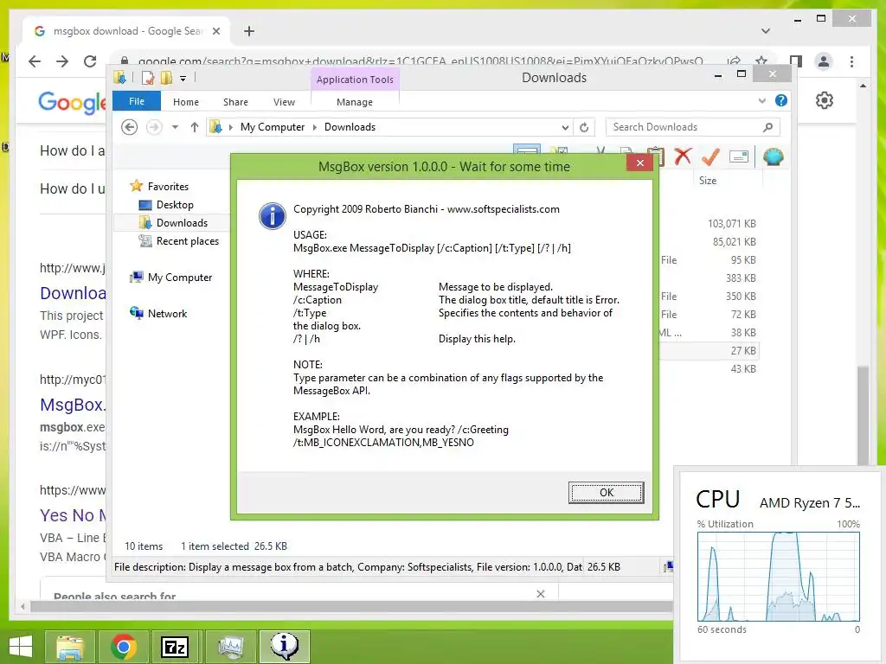Focus the Search Downloads field
The height and width of the screenshot is (664, 886).
pos(692,127)
